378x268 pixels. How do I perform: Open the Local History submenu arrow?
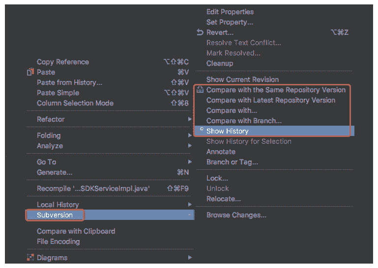coord(190,205)
